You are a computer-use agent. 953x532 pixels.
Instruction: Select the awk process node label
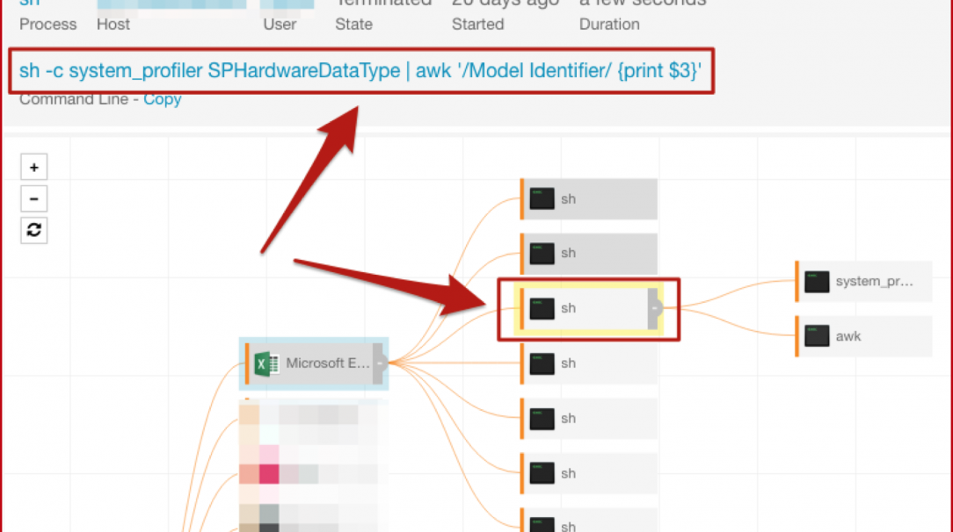[848, 336]
